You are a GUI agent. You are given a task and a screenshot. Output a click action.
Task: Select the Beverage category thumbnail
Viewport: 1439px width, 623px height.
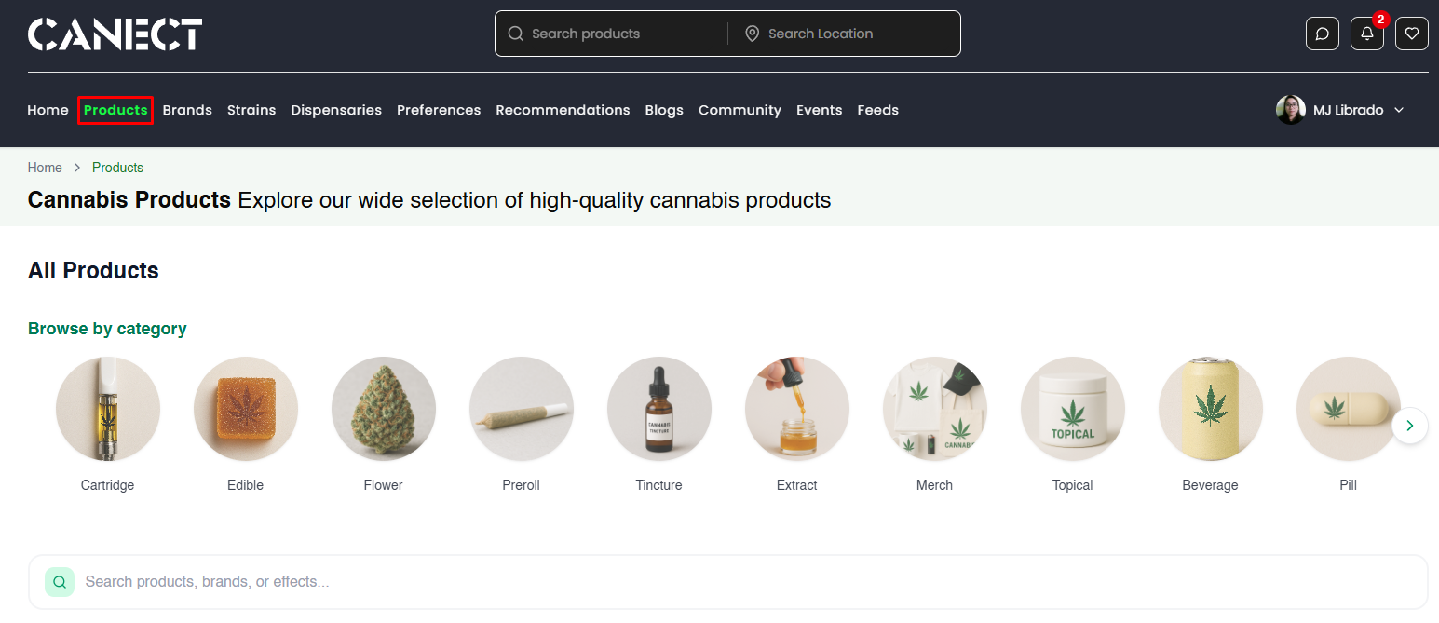pyautogui.click(x=1210, y=409)
